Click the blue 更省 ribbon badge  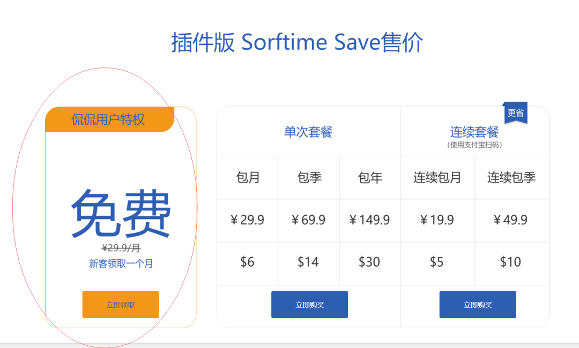[x=515, y=112]
